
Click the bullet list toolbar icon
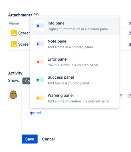click(x=121, y=96)
